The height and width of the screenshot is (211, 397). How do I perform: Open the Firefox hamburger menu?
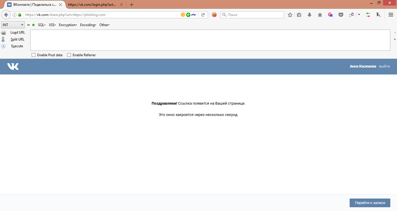391,15
